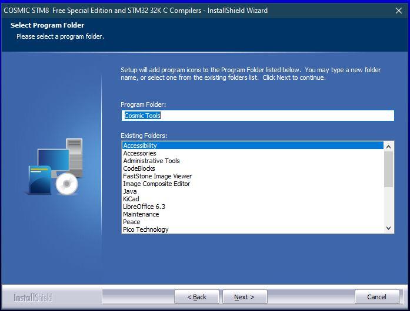The height and width of the screenshot is (311, 410).
Task: Close the InstallShield Wizard window
Action: (x=399, y=11)
